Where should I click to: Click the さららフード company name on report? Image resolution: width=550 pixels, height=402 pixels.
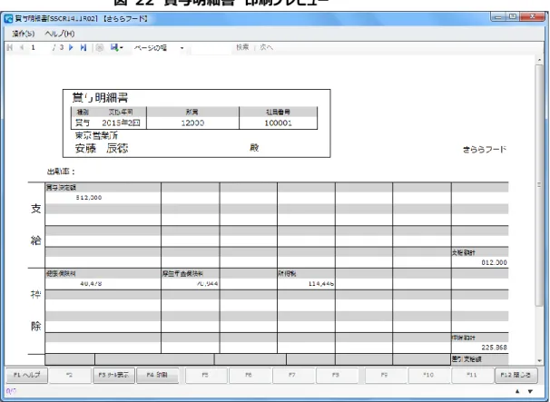click(485, 150)
